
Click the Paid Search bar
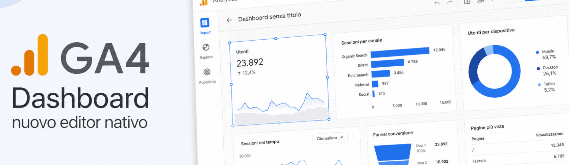(x=380, y=74)
